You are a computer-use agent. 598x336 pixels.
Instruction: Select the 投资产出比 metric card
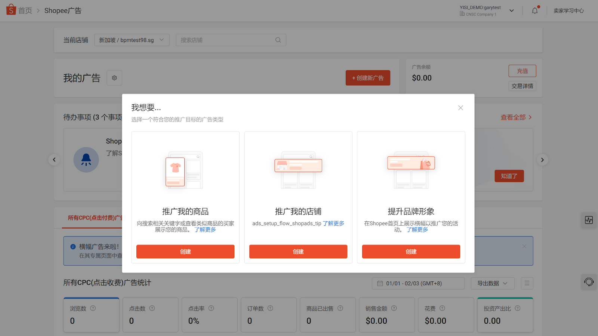click(505, 315)
